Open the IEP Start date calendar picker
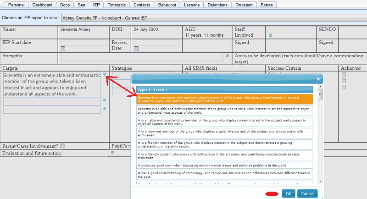The height and width of the screenshot is (199, 367). tap(63, 48)
